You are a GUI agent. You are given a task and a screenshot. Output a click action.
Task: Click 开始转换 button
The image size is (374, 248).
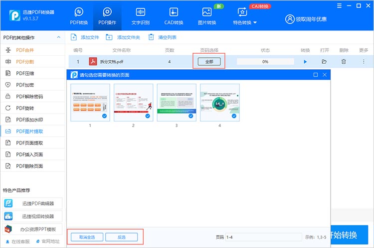(x=350, y=235)
